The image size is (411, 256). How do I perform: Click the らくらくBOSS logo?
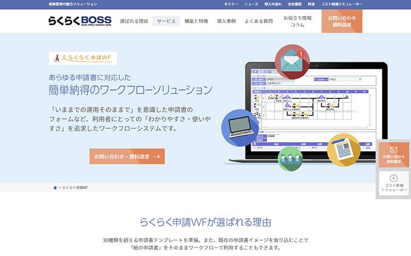click(x=80, y=21)
